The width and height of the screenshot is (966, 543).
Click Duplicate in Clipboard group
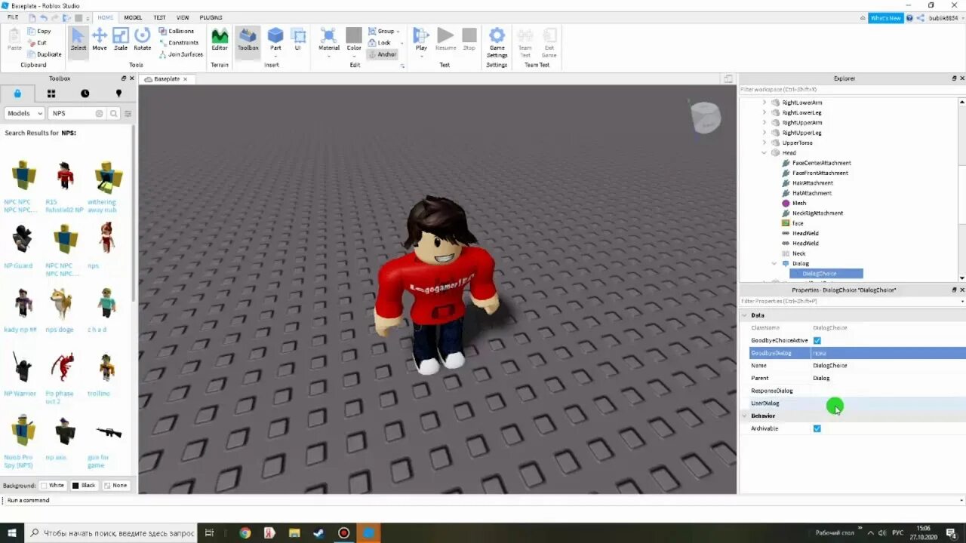point(45,54)
